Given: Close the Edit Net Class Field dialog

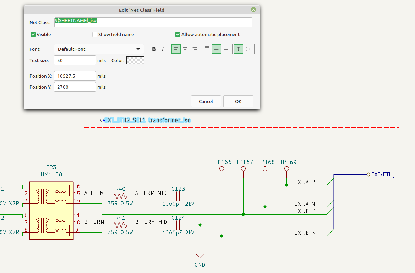Looking at the screenshot, I should 253,10.
